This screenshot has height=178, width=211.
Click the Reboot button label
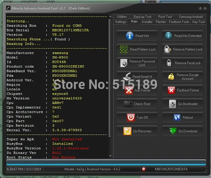188,118
